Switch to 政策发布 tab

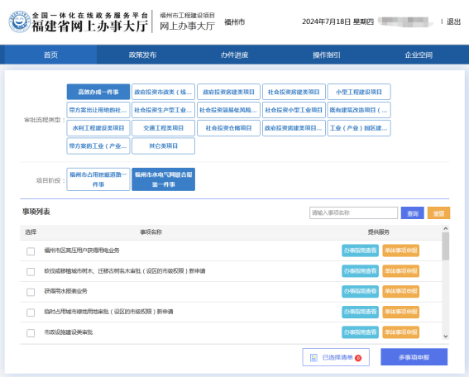pyautogui.click(x=142, y=55)
